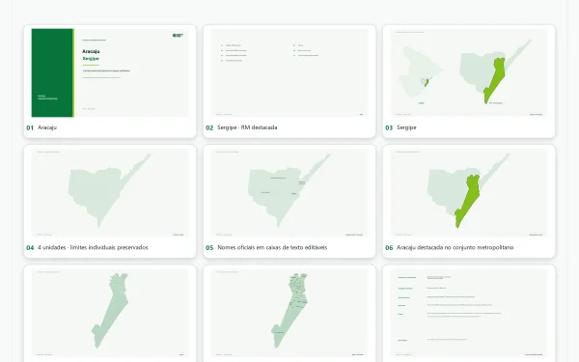Open slide 05 thumbnail with municipality name labels
579x362 pixels.
coord(289,193)
